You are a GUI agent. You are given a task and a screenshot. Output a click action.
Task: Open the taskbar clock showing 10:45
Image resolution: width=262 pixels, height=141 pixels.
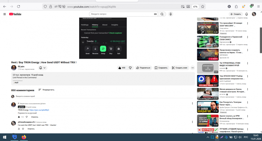[x=256, y=137]
